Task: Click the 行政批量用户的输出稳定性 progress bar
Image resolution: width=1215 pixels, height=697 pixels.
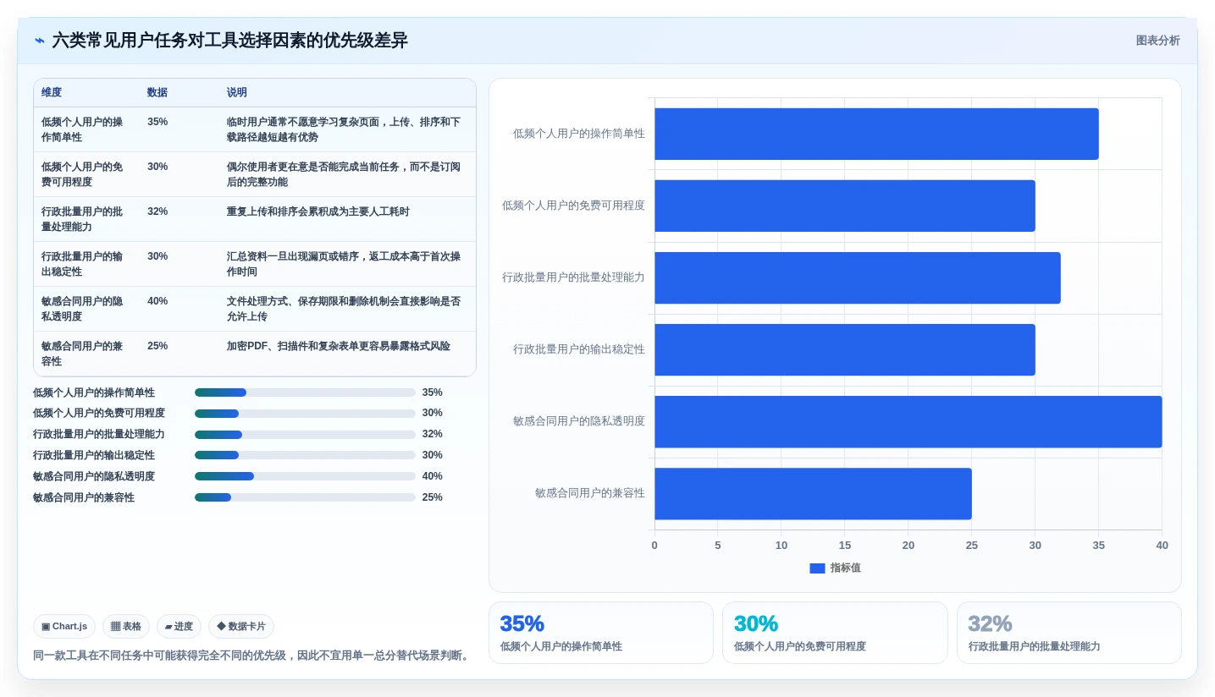Action: click(305, 455)
